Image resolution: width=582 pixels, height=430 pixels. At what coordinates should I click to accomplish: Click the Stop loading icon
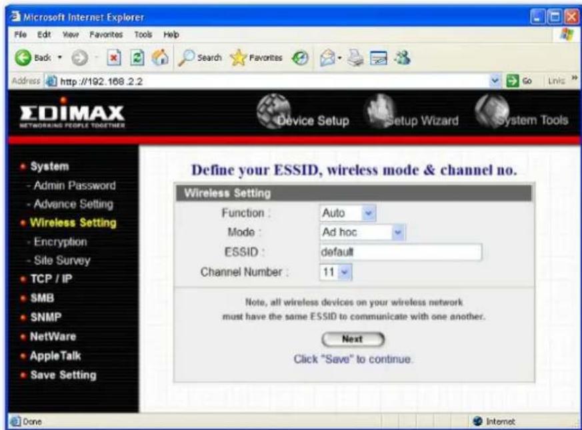click(x=113, y=58)
